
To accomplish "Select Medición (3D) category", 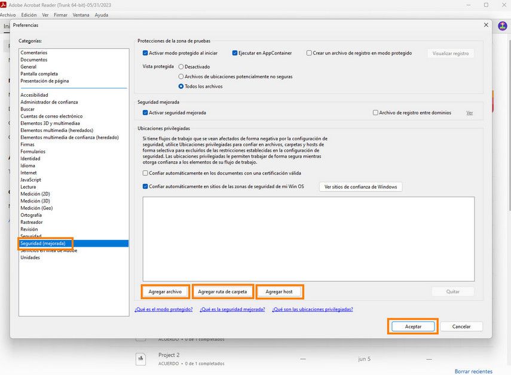I will [x=35, y=201].
